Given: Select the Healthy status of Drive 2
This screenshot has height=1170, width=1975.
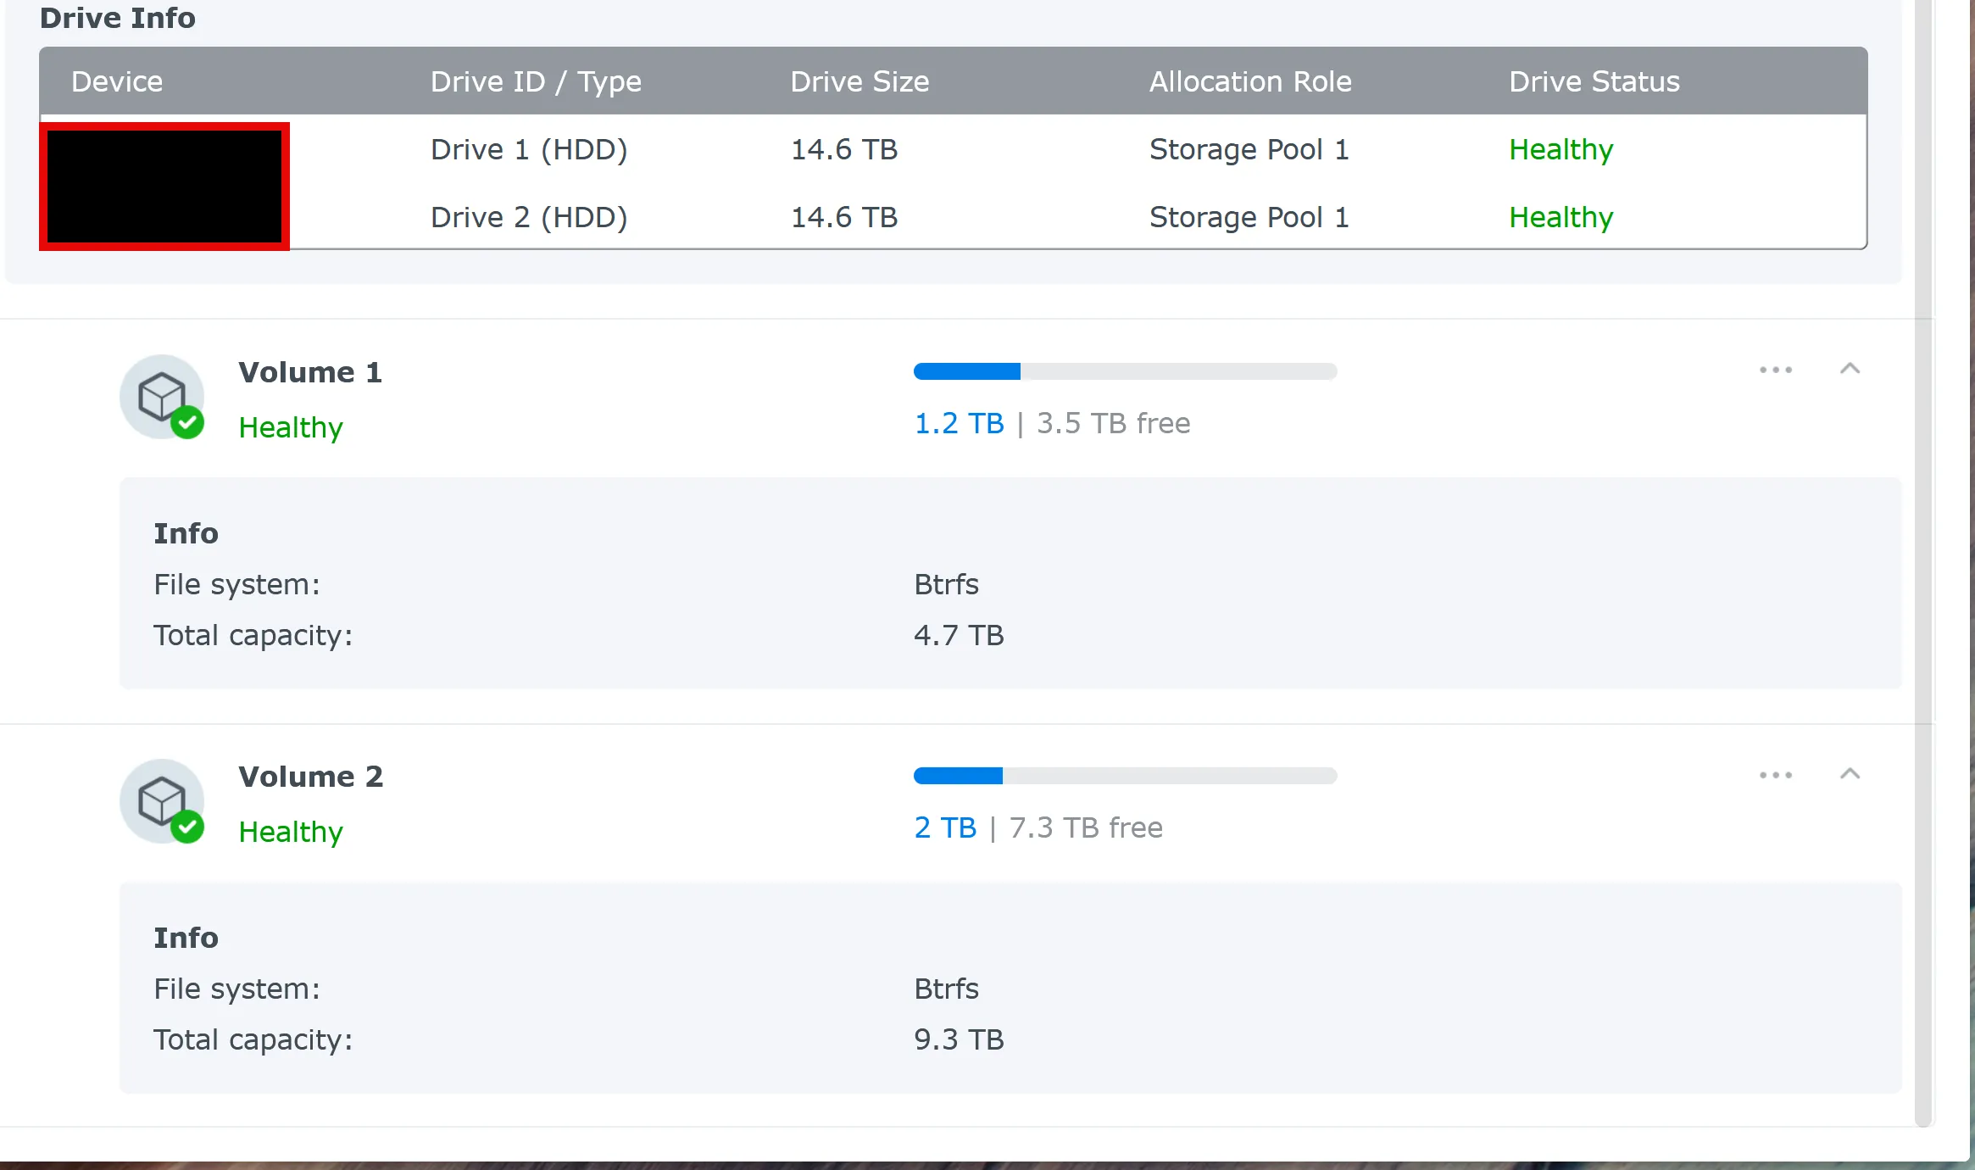Looking at the screenshot, I should click(1561, 217).
